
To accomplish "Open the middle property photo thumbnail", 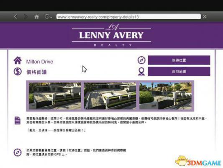I will pos(110,96).
